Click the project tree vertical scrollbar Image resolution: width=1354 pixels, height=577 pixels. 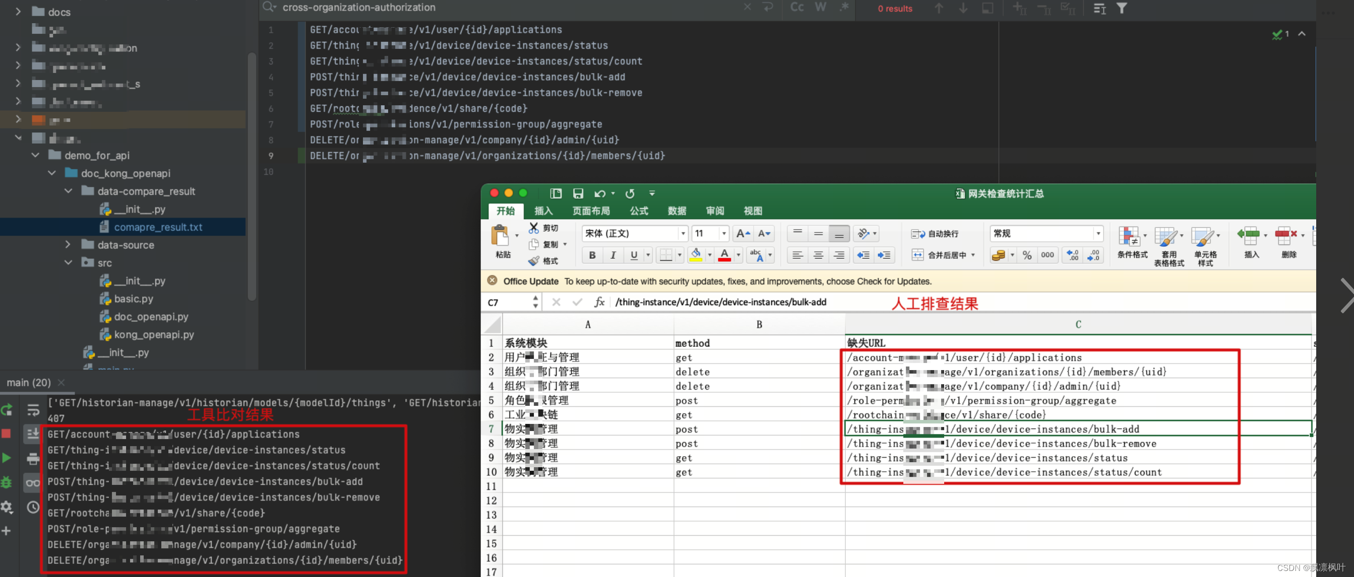click(x=252, y=176)
